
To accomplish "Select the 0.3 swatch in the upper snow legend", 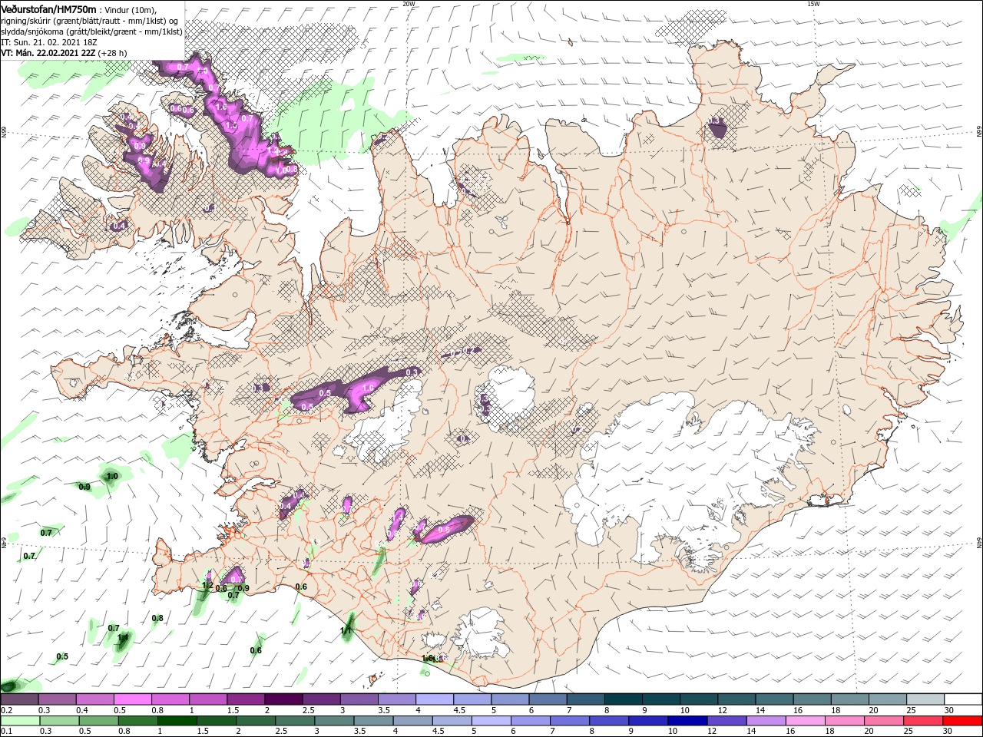I will (x=57, y=699).
